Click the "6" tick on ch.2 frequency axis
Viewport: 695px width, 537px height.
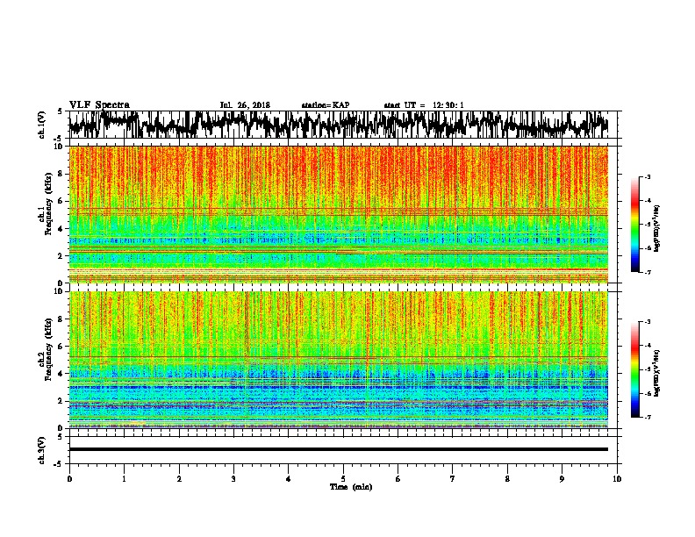(x=62, y=347)
